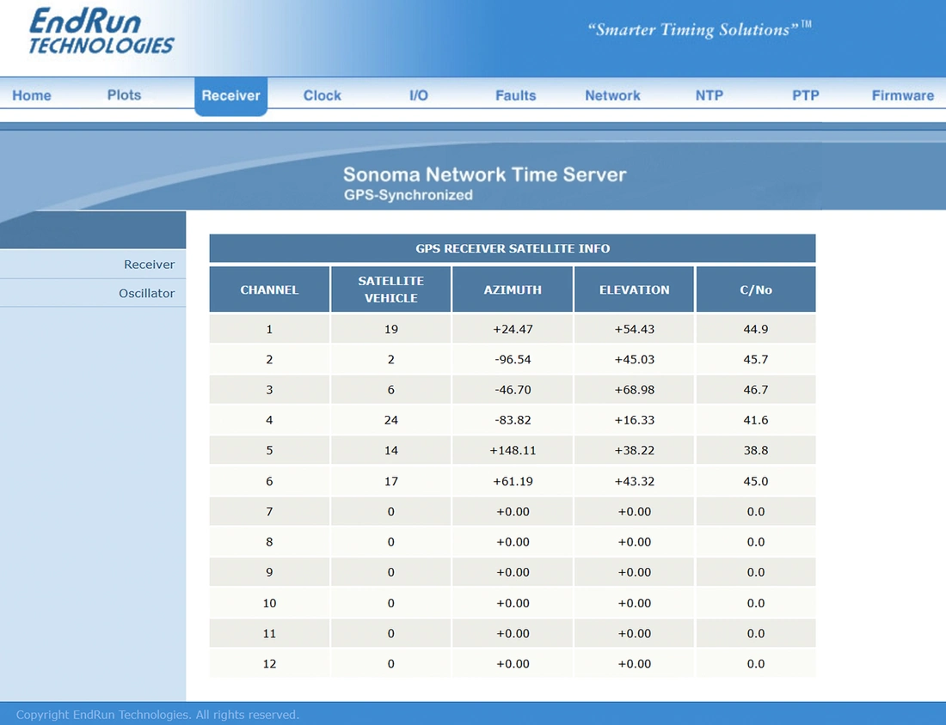
Task: Click satellite vehicle 14 cell
Action: (391, 450)
